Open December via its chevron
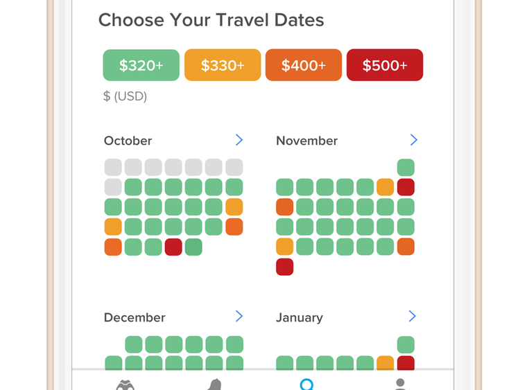 click(x=239, y=316)
